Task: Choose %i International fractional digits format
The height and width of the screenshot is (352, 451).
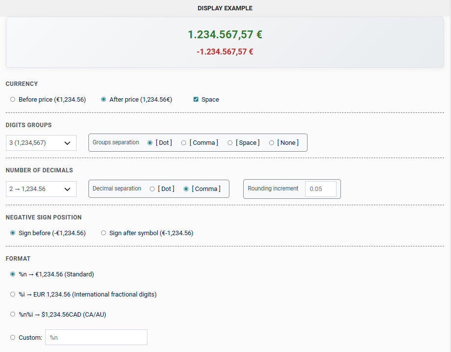Action: click(x=13, y=295)
